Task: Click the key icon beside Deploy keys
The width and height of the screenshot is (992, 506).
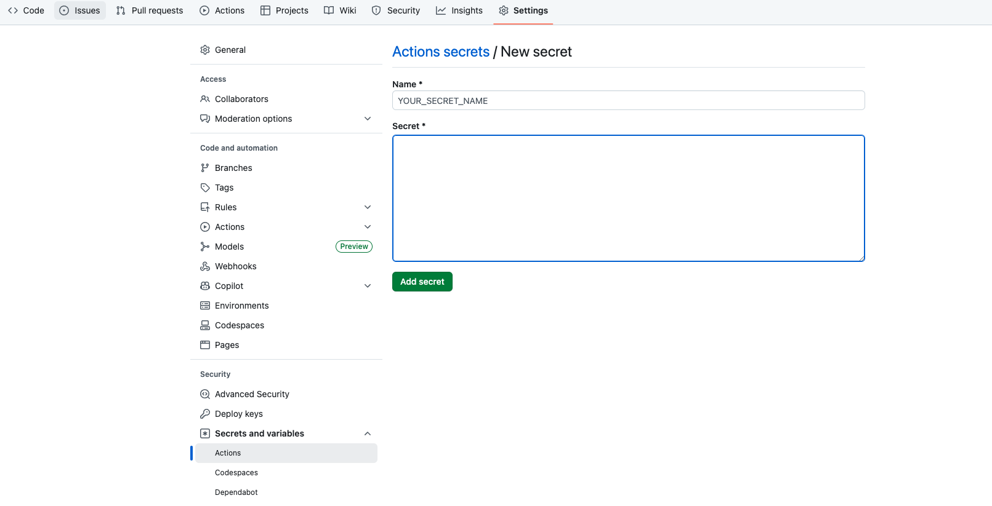Action: click(205, 414)
